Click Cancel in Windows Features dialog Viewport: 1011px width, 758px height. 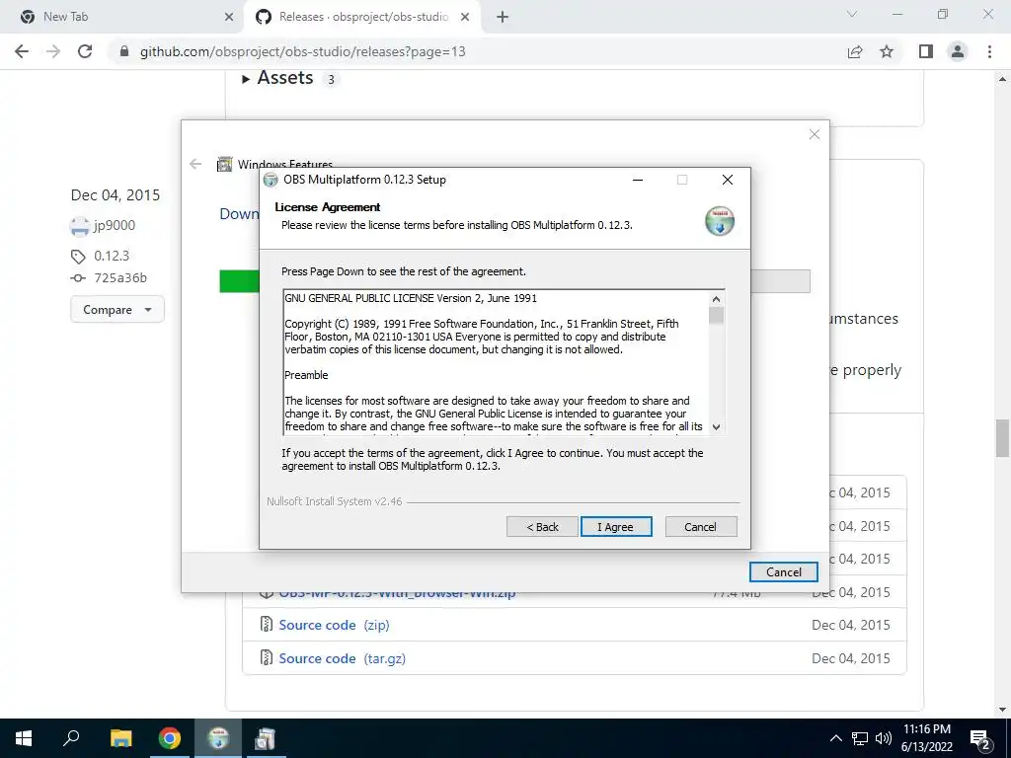[x=783, y=571]
